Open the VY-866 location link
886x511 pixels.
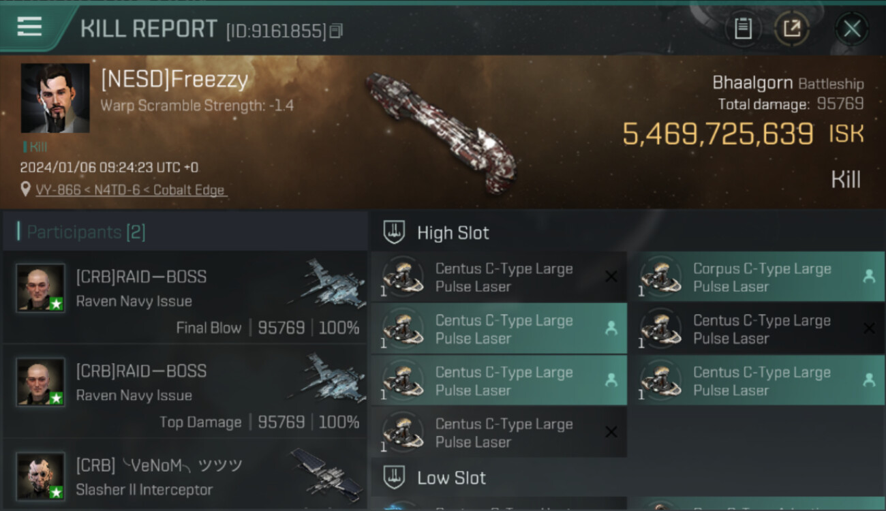point(131,190)
